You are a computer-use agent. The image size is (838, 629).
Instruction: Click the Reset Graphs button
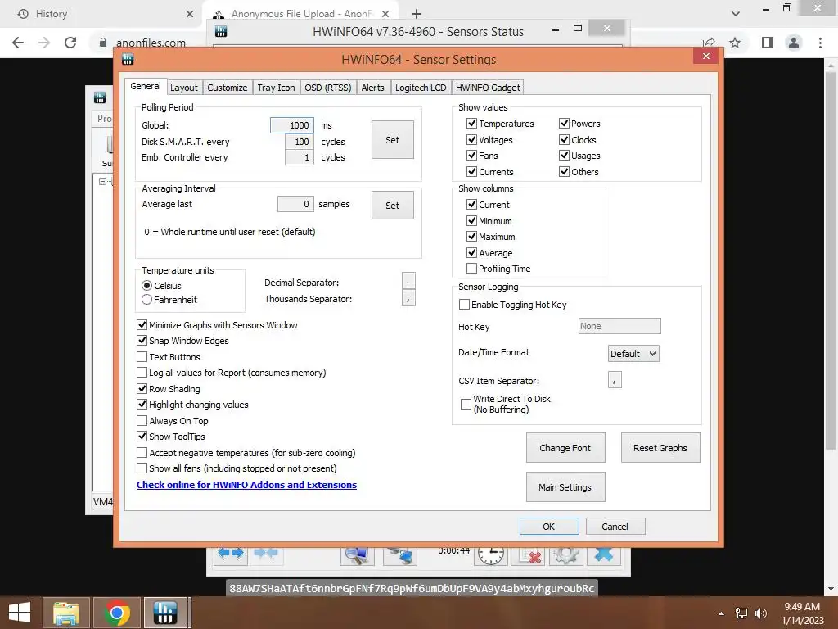click(x=660, y=448)
